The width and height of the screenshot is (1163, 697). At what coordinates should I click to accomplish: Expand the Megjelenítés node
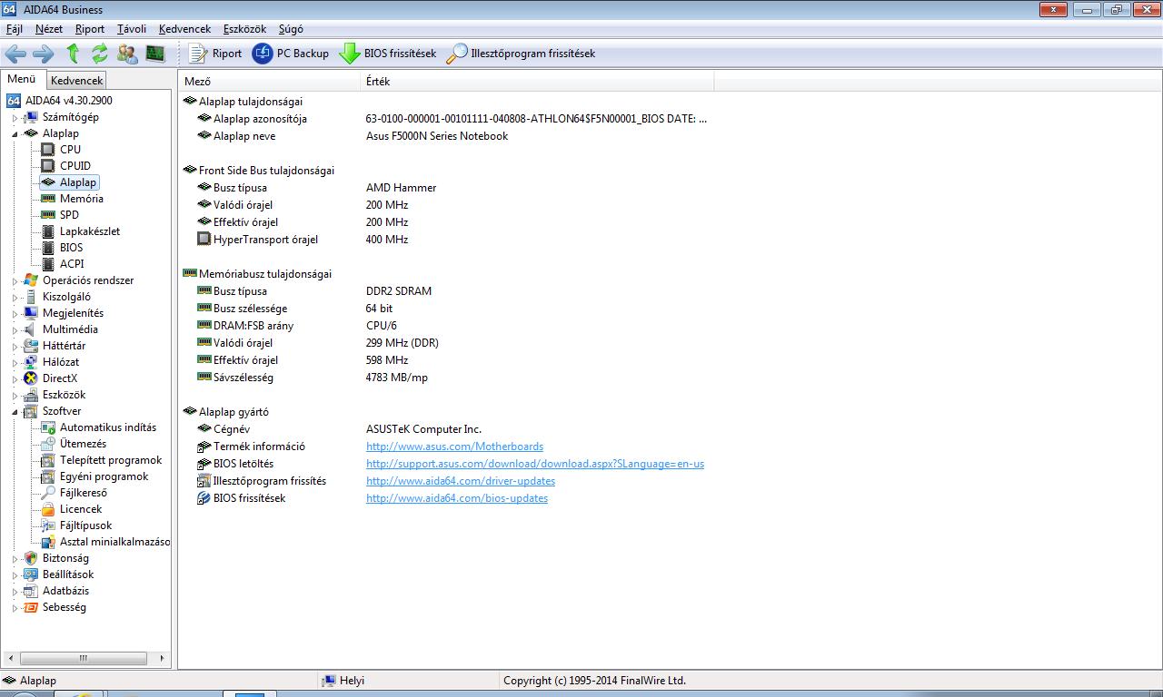15,313
